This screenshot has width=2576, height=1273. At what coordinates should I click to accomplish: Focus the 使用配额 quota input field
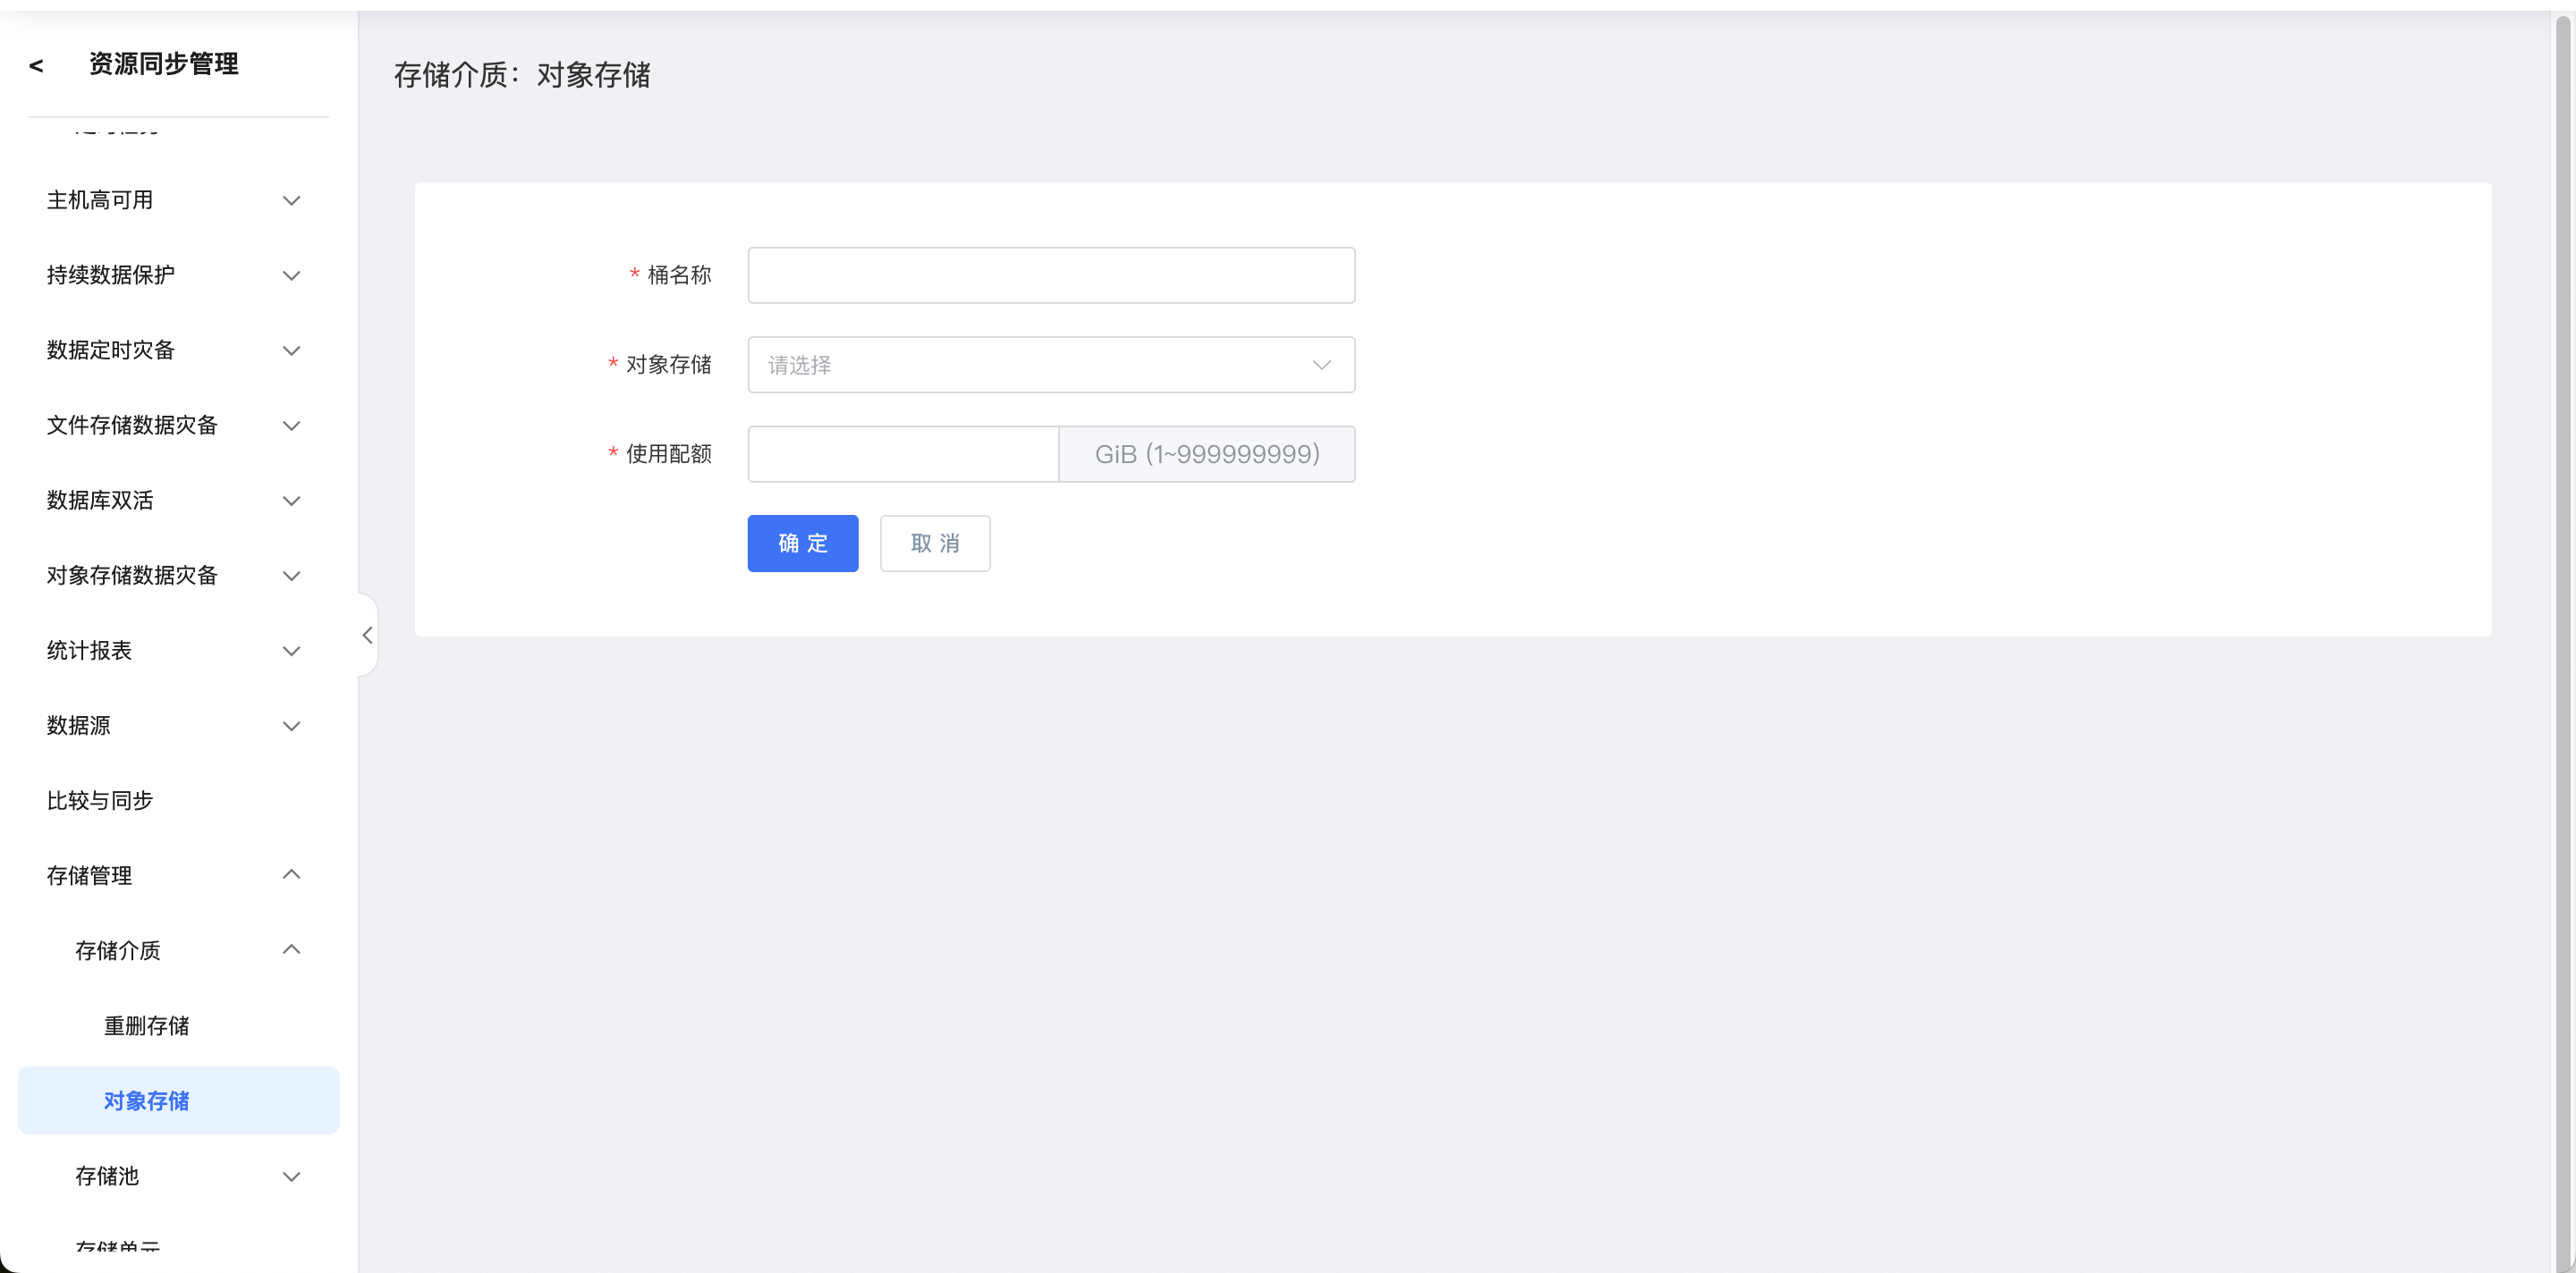[902, 453]
